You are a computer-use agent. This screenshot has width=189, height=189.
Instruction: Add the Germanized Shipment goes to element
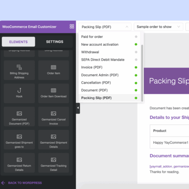tap(19, 140)
